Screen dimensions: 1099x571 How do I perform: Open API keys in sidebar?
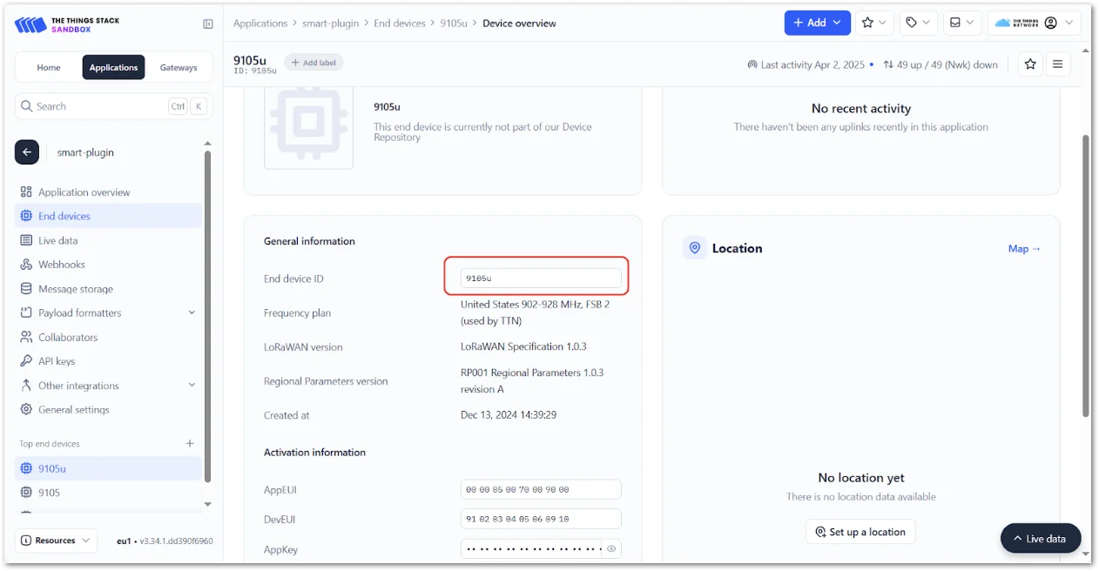(x=108, y=361)
